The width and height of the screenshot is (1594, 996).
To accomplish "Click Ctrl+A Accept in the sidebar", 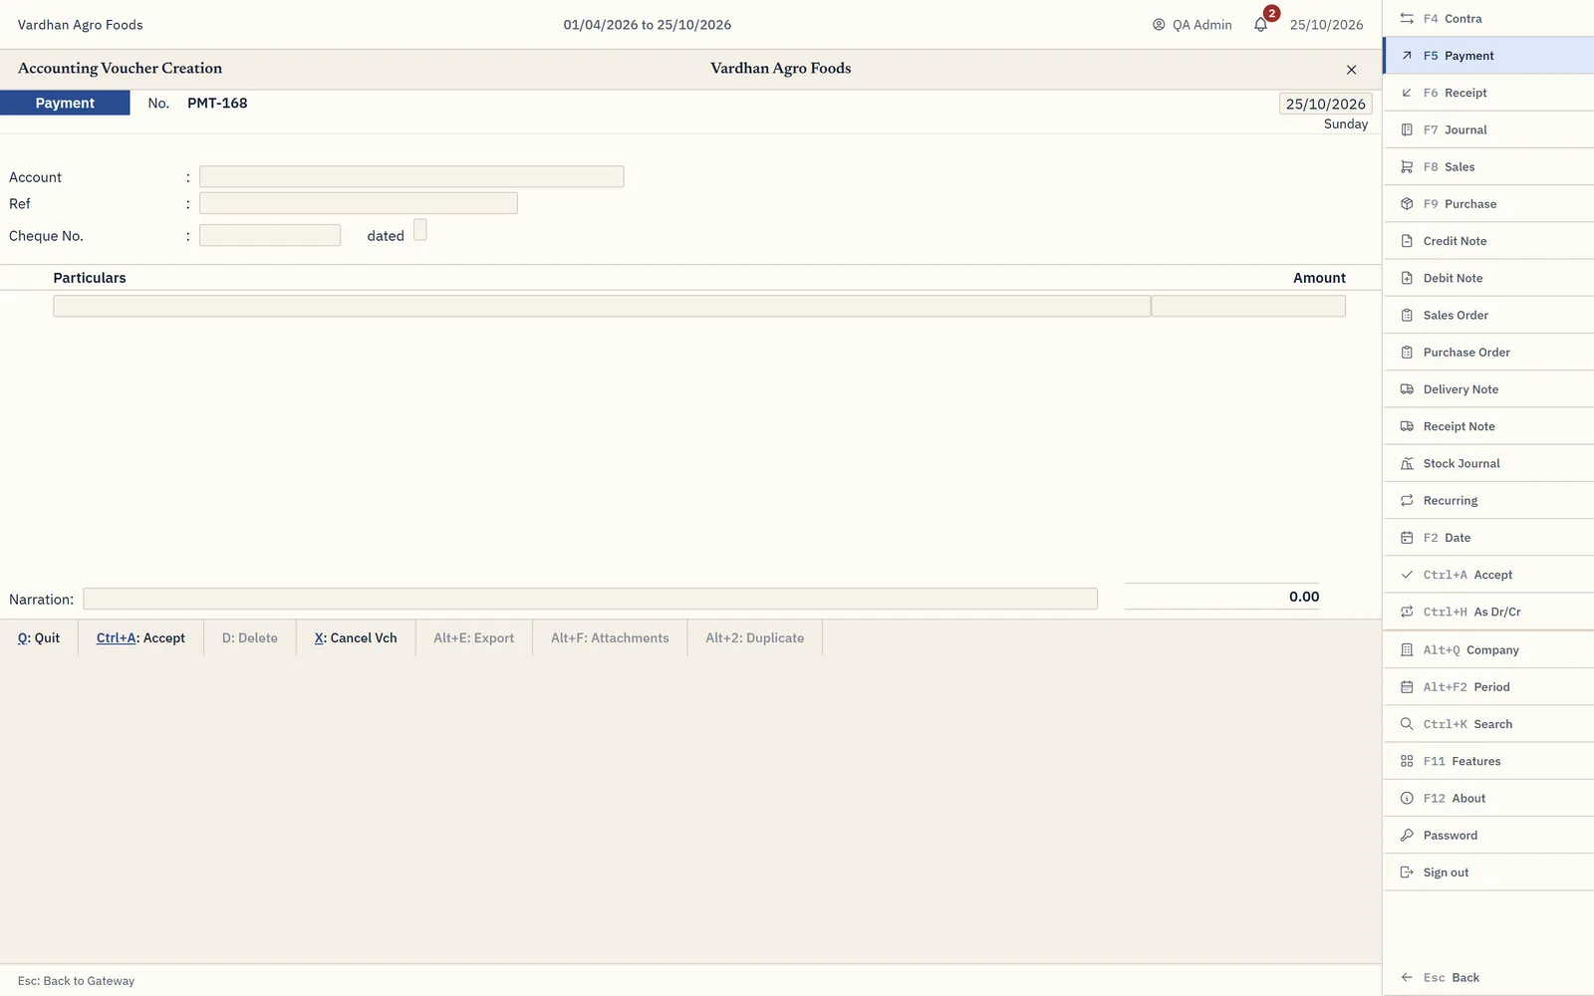I will coord(1488,575).
